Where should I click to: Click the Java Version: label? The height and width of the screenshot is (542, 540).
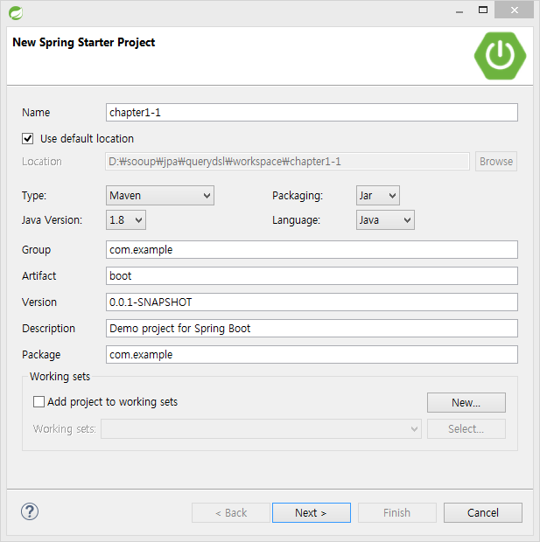coord(53,220)
